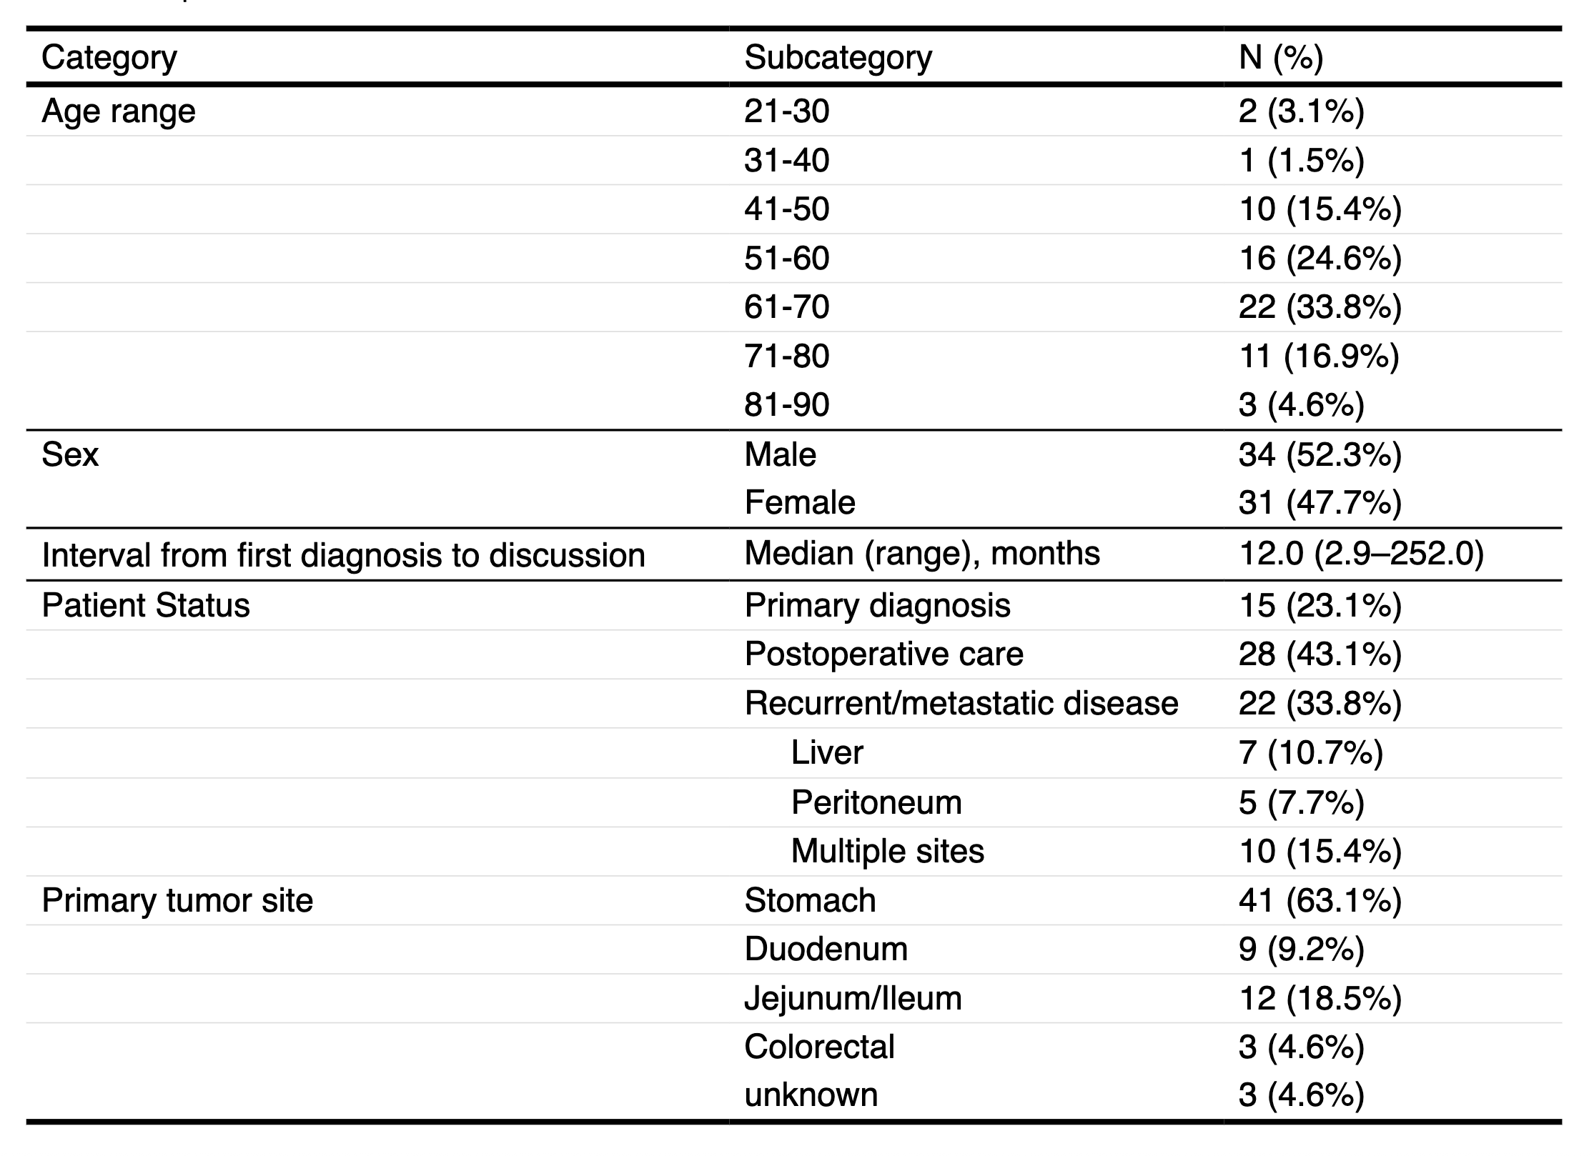Image resolution: width=1594 pixels, height=1156 pixels.
Task: Select the Jejunum/Ileum subcategory cell
Action: [853, 998]
